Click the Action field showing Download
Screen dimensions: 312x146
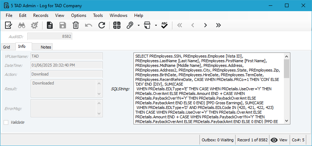tap(67, 74)
